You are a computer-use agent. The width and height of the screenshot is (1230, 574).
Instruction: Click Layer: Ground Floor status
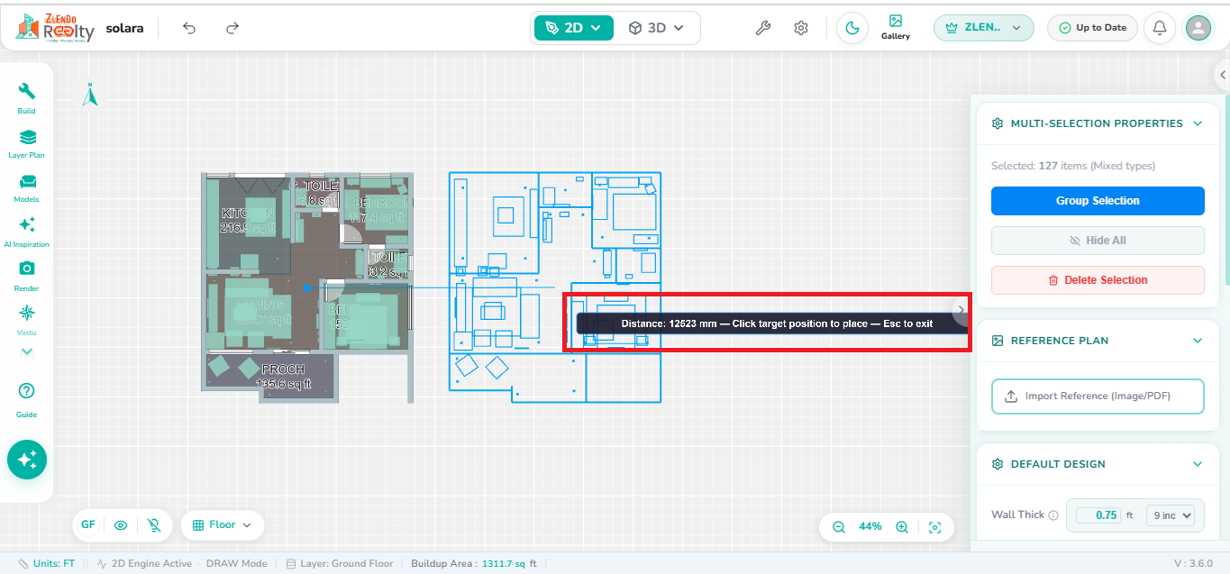click(x=340, y=564)
